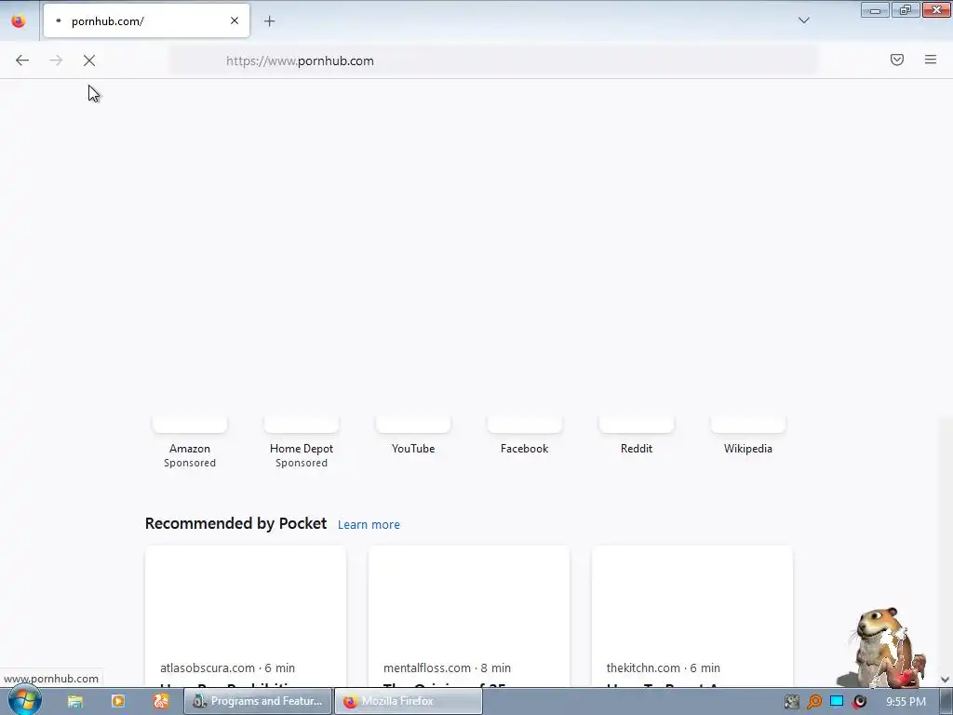This screenshot has width=953, height=715.
Task: Click the red-black round tray icon
Action: coord(859,702)
